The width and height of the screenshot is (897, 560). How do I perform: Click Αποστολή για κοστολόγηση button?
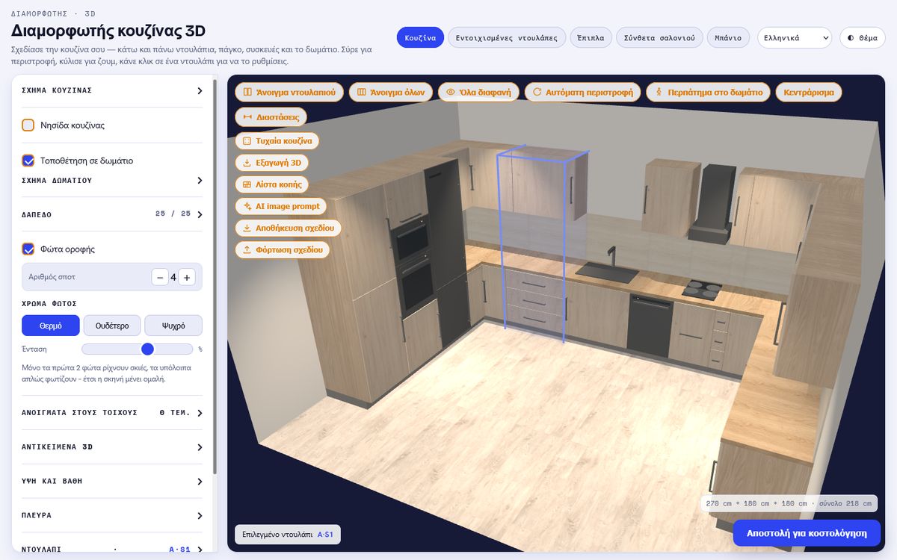[x=807, y=533]
